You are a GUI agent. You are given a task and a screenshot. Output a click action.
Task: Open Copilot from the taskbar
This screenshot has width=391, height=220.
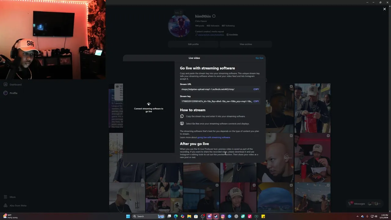click(182, 216)
